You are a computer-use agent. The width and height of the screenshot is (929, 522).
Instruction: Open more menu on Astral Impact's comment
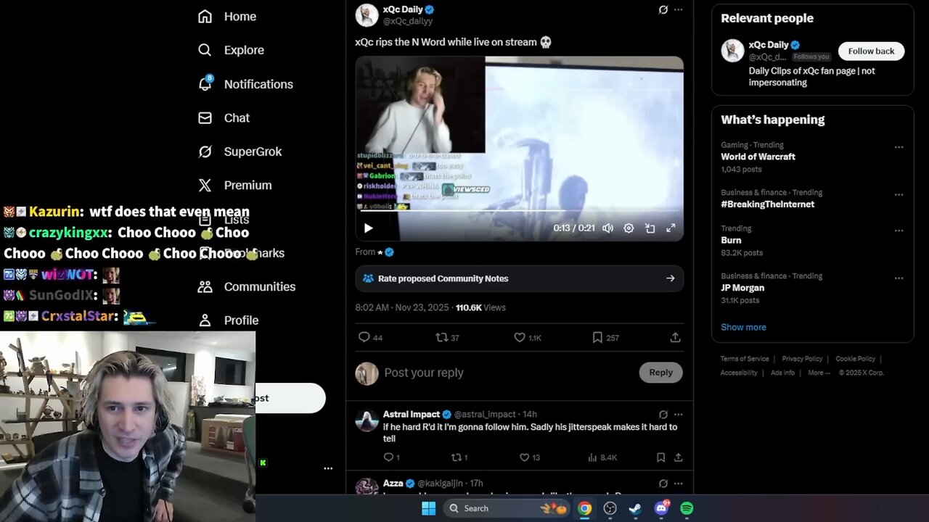click(x=679, y=415)
